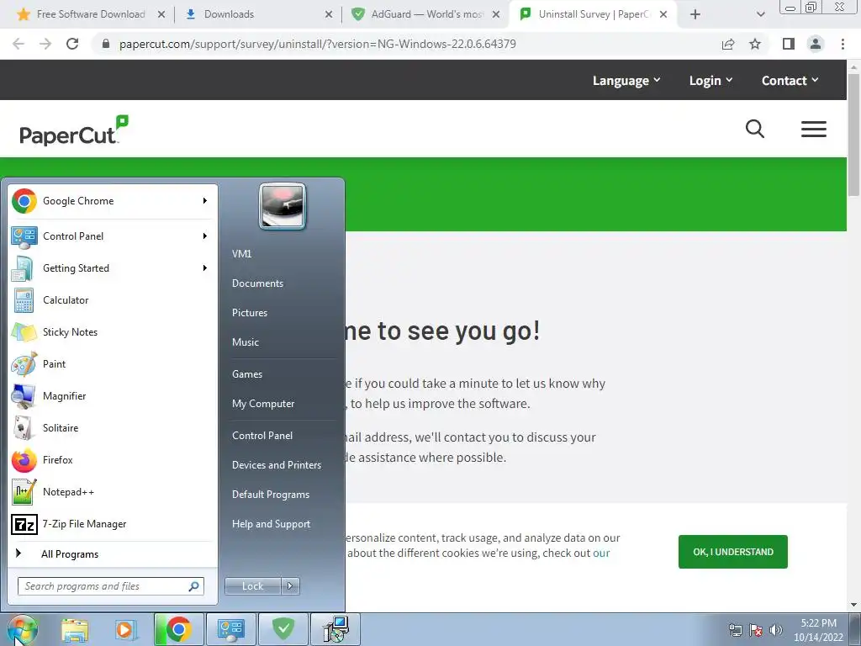
Task: Expand Getting Started submenu arrow
Action: 205,268
